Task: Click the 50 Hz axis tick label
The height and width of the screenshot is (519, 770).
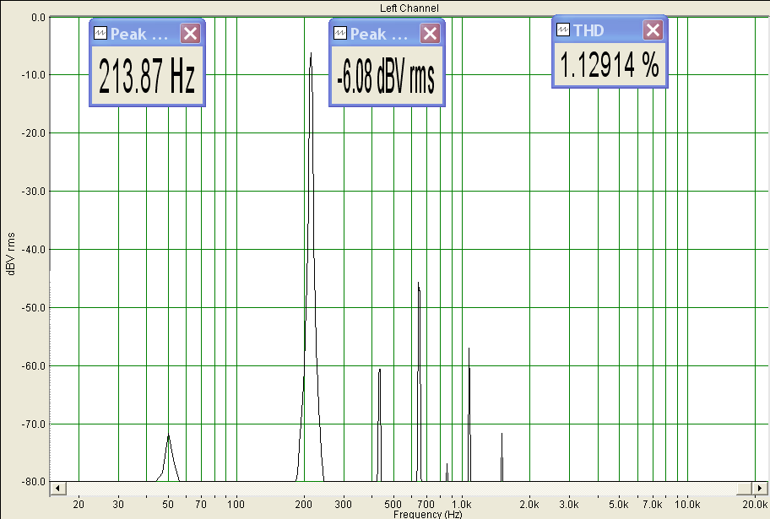Action: pyautogui.click(x=168, y=504)
